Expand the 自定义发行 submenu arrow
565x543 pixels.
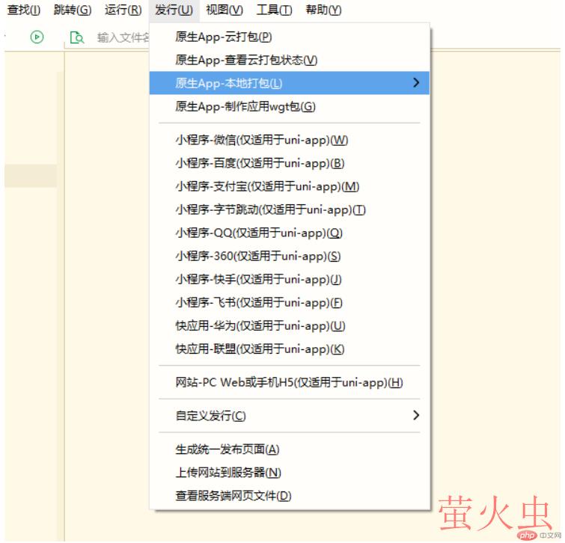pos(416,415)
